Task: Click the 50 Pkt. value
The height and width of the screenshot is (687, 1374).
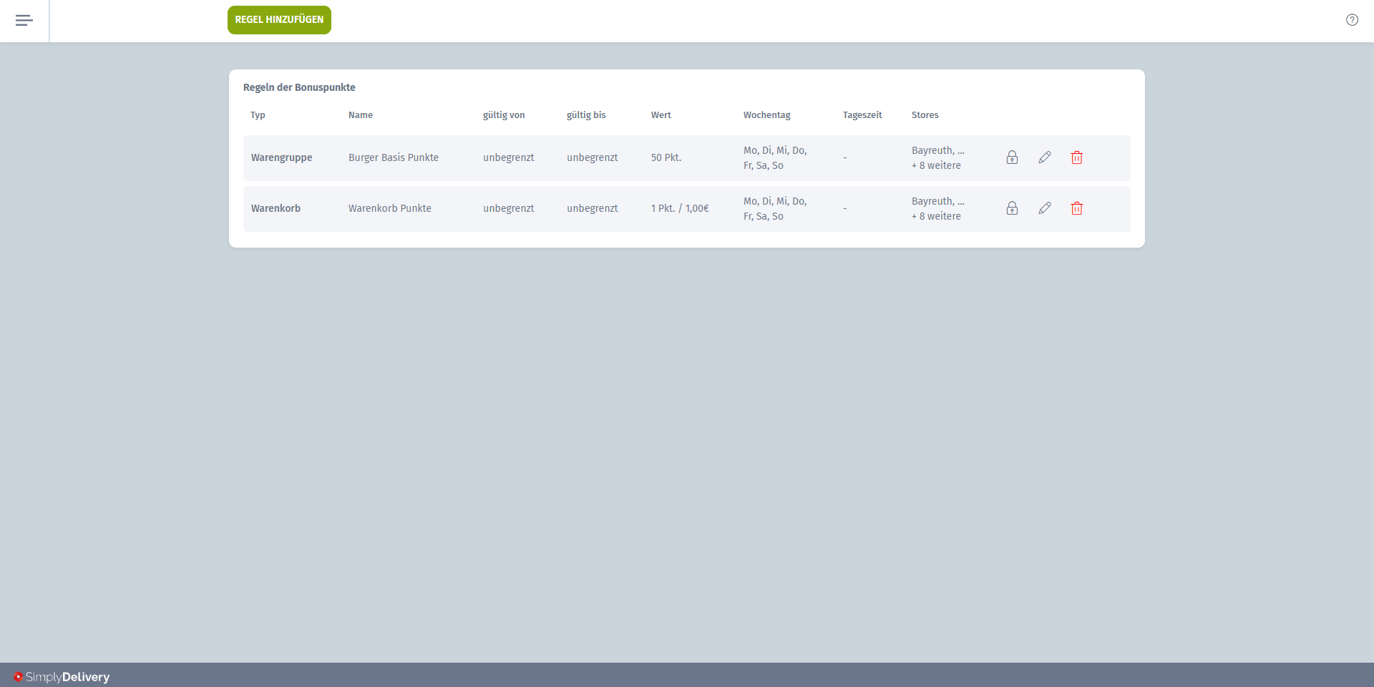Action: click(666, 157)
